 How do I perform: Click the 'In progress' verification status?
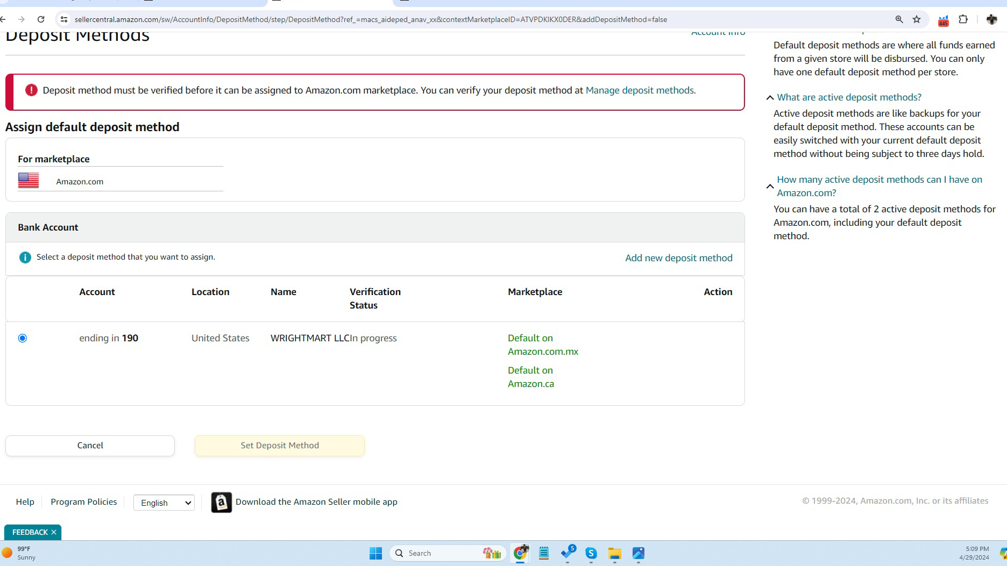coord(373,338)
